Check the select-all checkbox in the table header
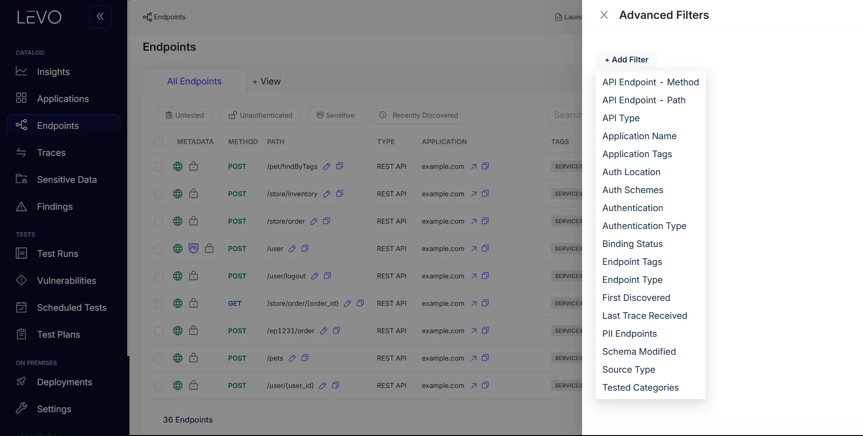This screenshot has height=436, width=863. [159, 141]
